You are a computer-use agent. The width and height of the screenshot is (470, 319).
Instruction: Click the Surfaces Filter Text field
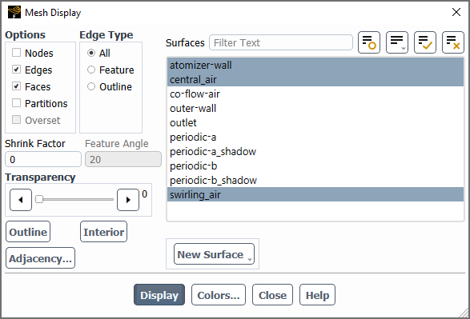coord(281,42)
